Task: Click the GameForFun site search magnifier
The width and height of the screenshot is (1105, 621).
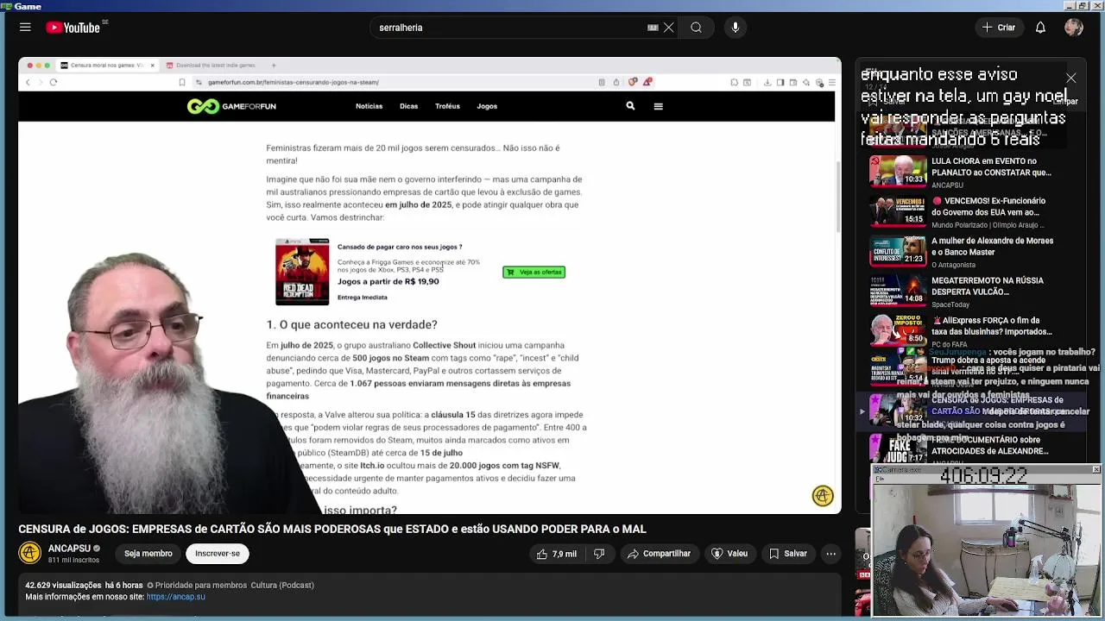Action: point(630,105)
